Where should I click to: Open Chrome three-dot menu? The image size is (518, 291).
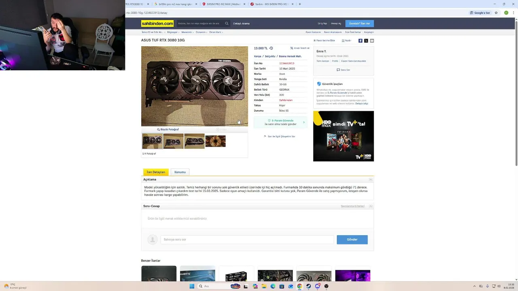click(514, 13)
